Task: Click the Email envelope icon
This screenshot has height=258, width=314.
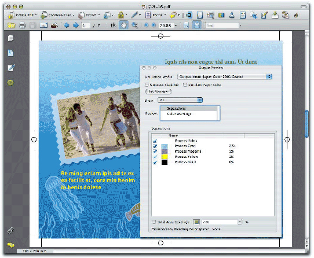Action: (x=43, y=25)
